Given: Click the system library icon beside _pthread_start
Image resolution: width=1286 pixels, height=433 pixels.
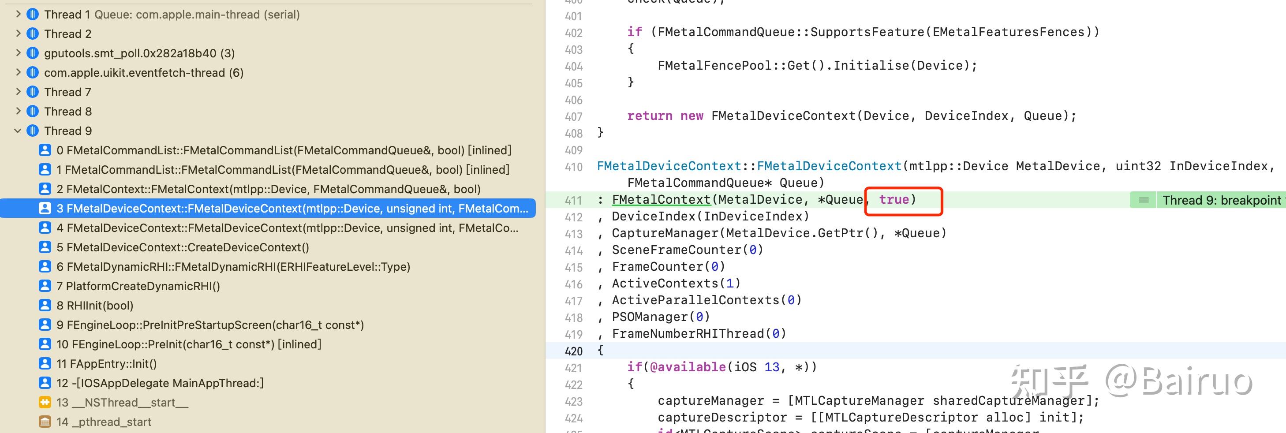Looking at the screenshot, I should 45,422.
